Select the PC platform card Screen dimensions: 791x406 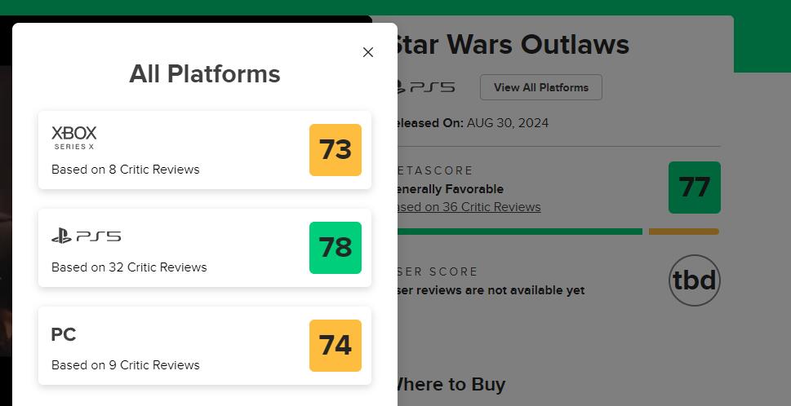[x=204, y=346]
